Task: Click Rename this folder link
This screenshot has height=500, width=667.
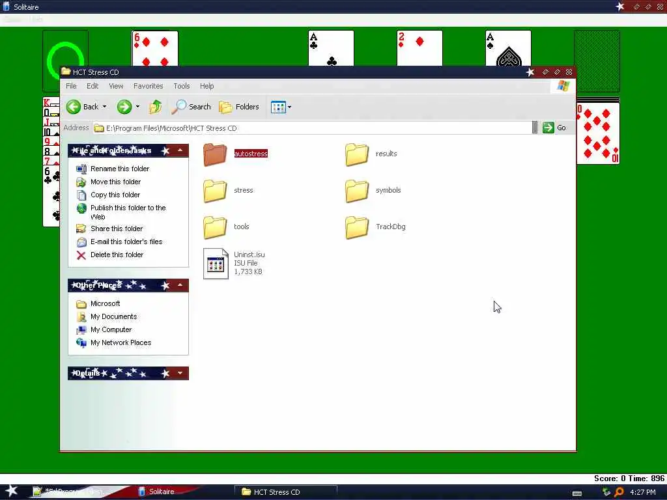Action: [x=120, y=169]
